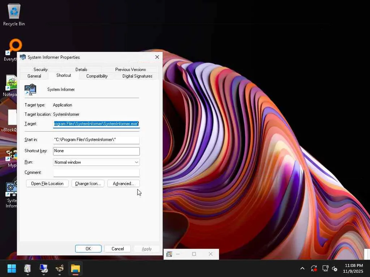Viewport: 370px width, 277px height.
Task: Open Advanced shortcut properties
Action: pos(124,184)
